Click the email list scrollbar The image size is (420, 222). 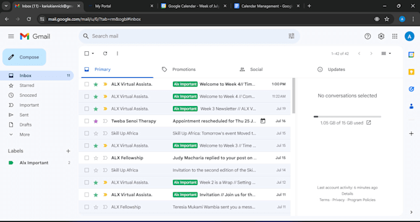click(x=293, y=96)
